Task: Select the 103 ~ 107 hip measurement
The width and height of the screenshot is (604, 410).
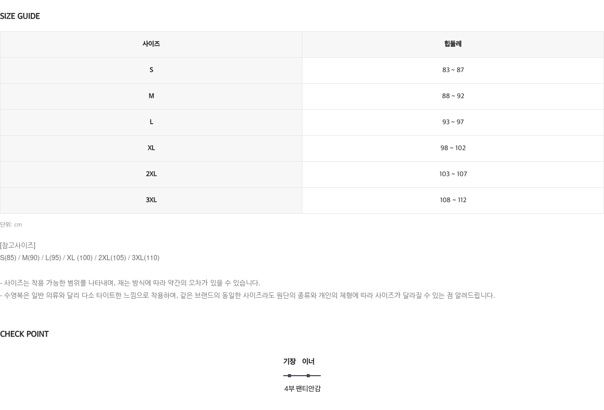Action: 453,174
